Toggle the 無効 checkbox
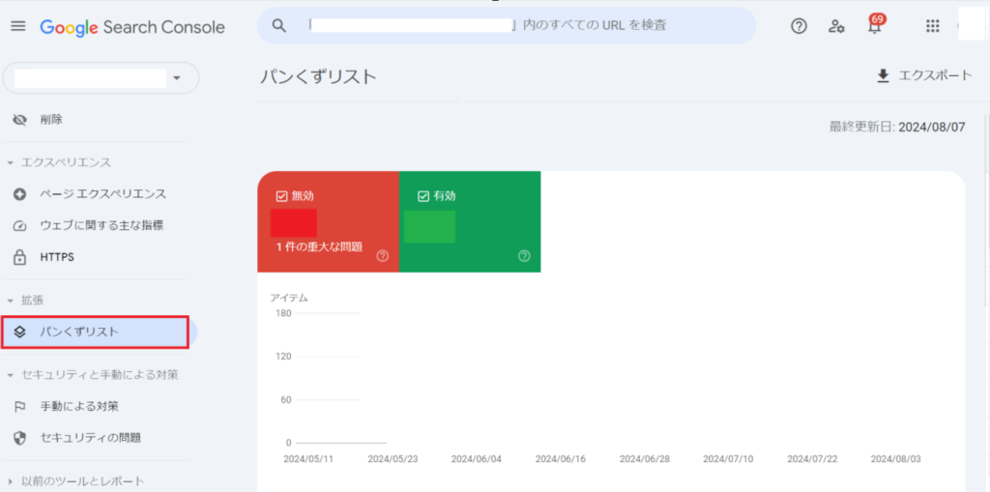The width and height of the screenshot is (990, 492). pyautogui.click(x=281, y=196)
